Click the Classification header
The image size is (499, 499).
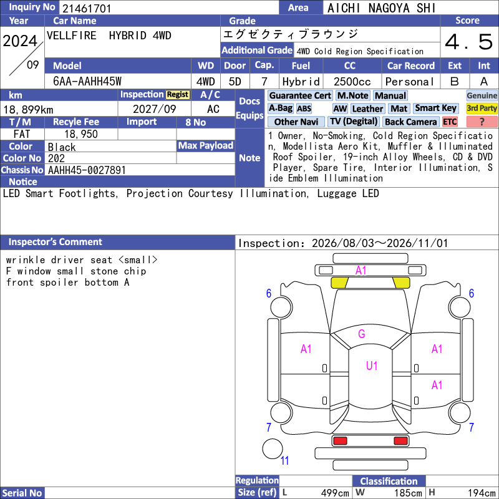coord(389,481)
